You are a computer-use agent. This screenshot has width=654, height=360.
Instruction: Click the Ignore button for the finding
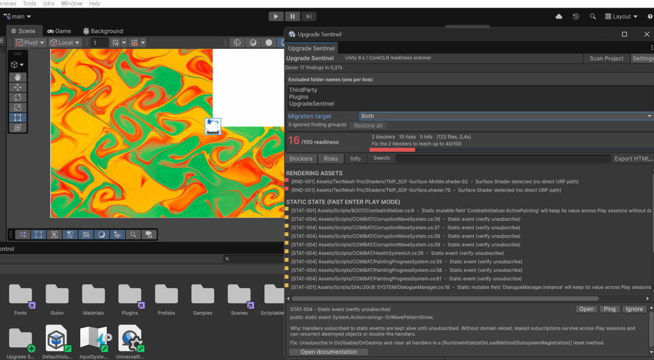[x=634, y=309]
